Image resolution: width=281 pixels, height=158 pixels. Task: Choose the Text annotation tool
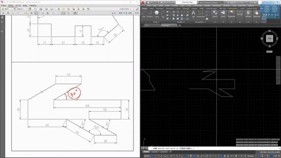tap(193, 14)
